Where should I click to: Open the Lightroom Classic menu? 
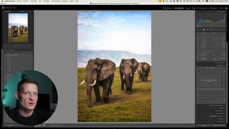coord(10,1)
